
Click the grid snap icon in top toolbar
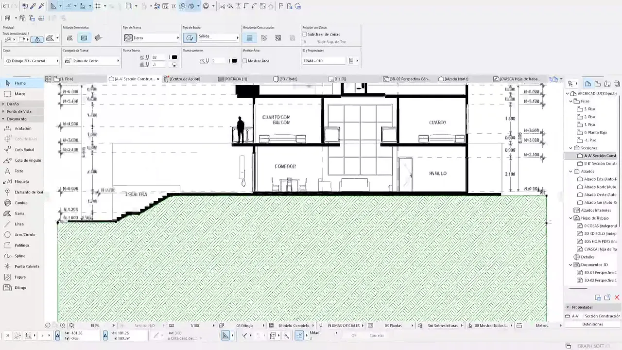click(98, 6)
